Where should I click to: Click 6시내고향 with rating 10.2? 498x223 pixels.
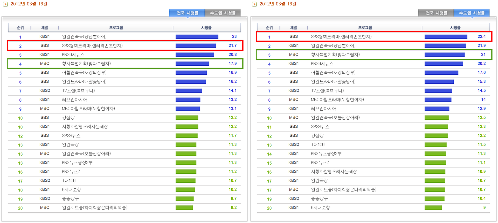tap(72, 190)
